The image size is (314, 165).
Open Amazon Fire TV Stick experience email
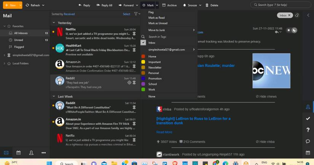95,124
